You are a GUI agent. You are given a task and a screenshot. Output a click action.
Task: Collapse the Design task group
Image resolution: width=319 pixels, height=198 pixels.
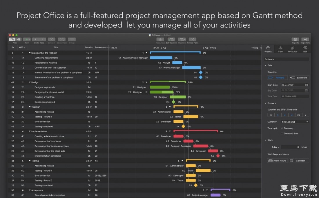point(30,82)
